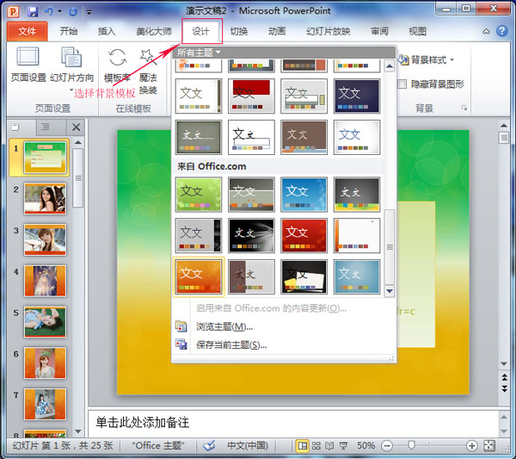Pick the teal blue theme thumbnail
Image resolution: width=516 pixels, height=459 pixels.
point(357,276)
